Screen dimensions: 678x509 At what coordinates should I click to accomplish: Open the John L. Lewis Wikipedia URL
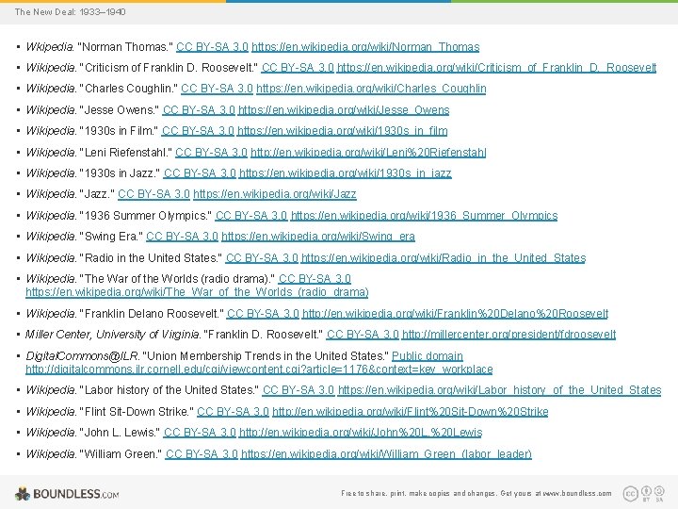click(x=361, y=433)
